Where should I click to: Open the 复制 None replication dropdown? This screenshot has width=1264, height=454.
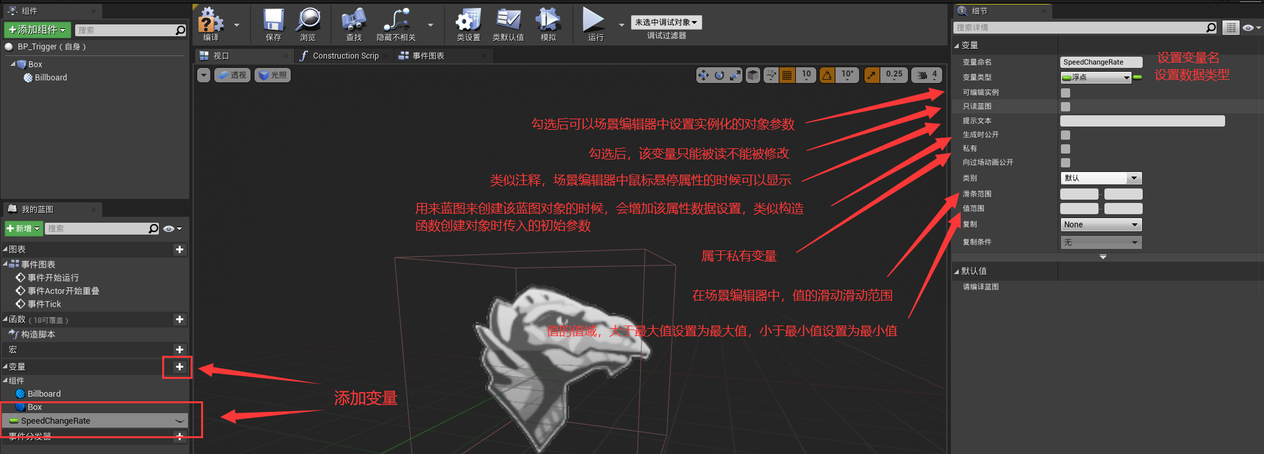pos(1100,225)
